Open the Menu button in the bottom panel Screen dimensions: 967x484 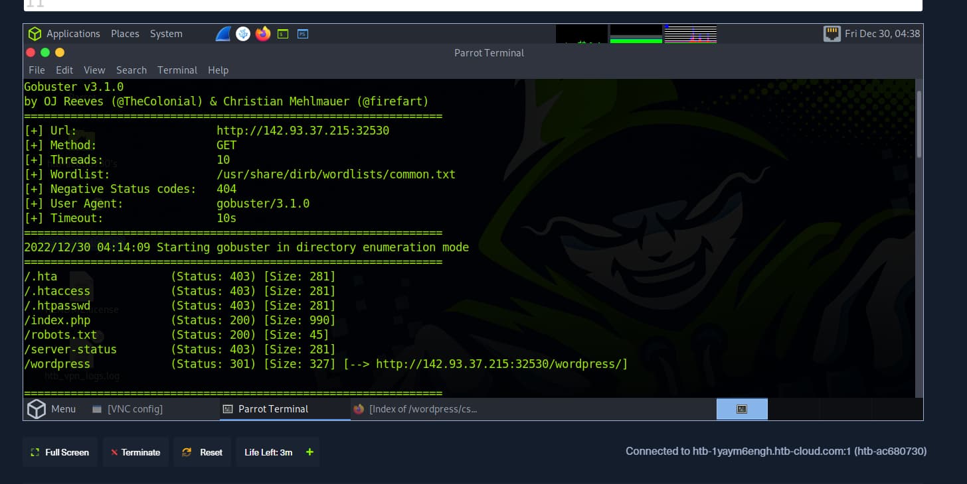click(52, 409)
